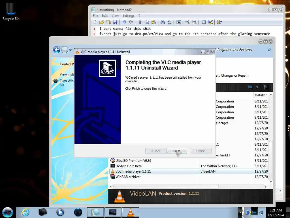The height and width of the screenshot is (218, 290).
Task: Open View installed updates link
Action: coord(66,74)
